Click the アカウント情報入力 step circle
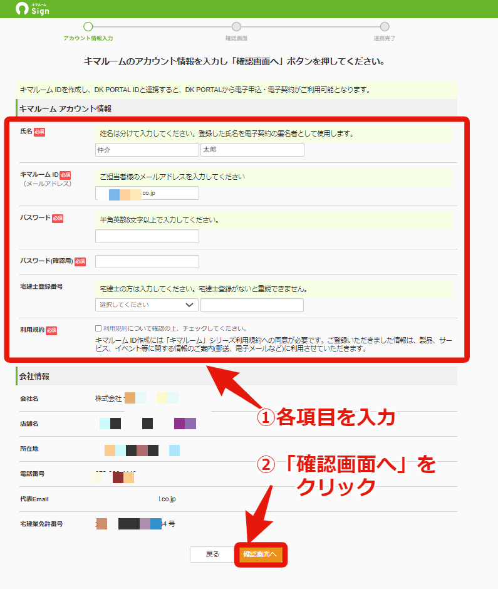 point(88,27)
